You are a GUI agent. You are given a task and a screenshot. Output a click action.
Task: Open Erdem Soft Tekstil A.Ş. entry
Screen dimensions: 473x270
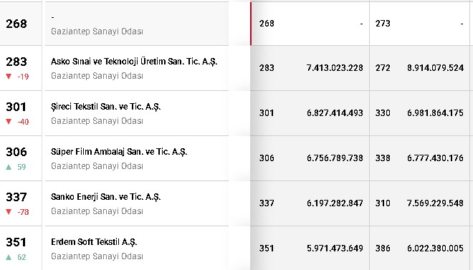(x=94, y=242)
